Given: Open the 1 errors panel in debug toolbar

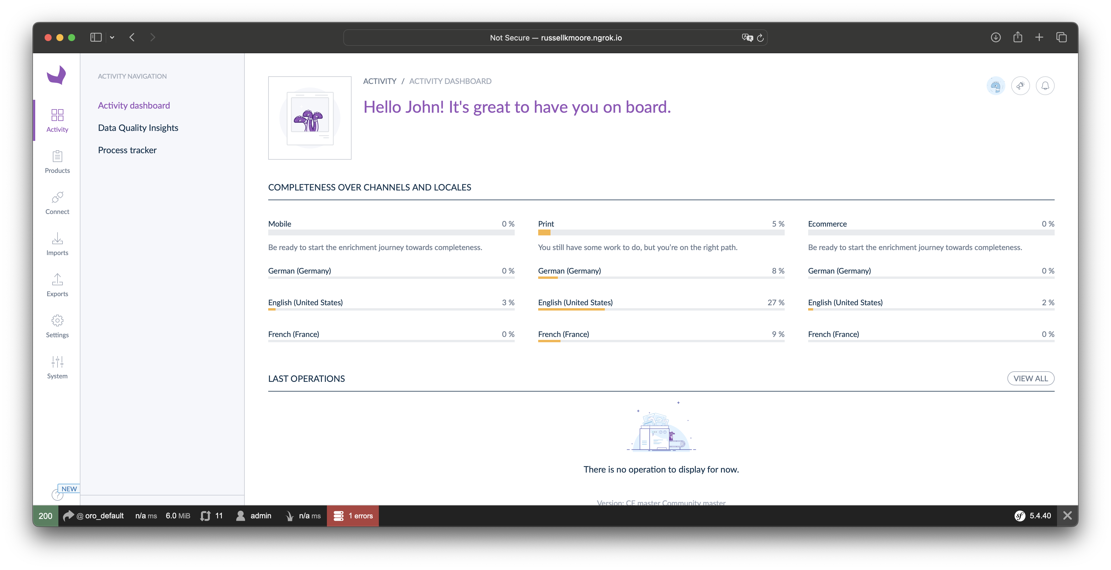Looking at the screenshot, I should (353, 516).
